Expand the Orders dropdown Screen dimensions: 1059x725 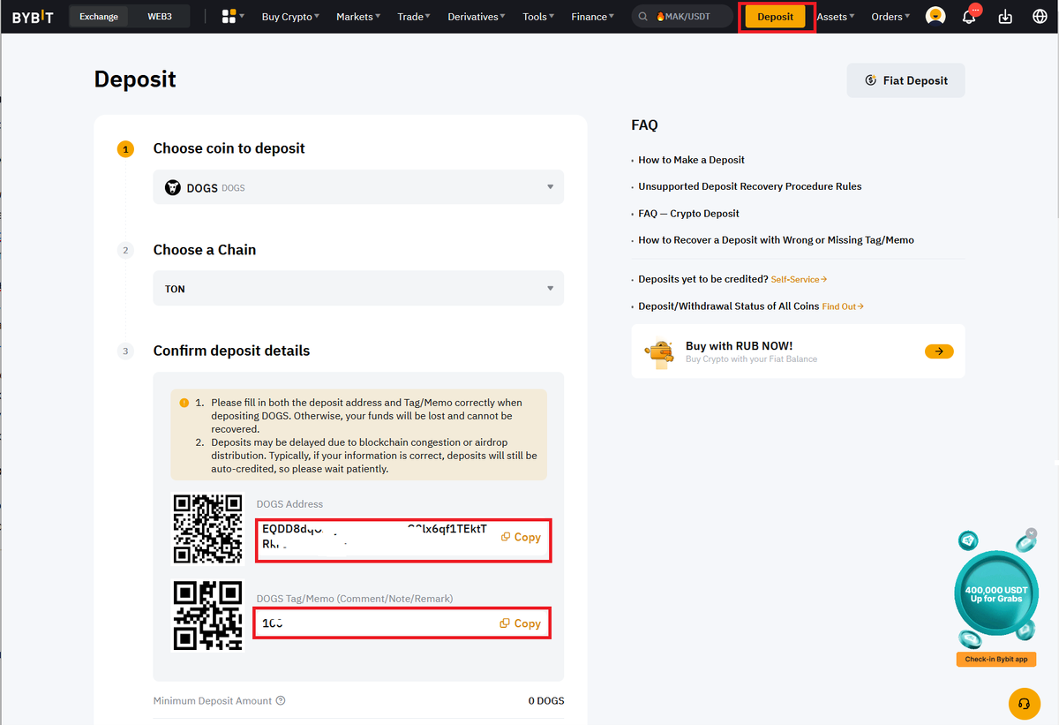[890, 17]
